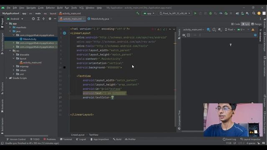Click the night mode preview icon
The width and height of the screenshot is (267, 150).
pyautogui.click(x=220, y=30)
